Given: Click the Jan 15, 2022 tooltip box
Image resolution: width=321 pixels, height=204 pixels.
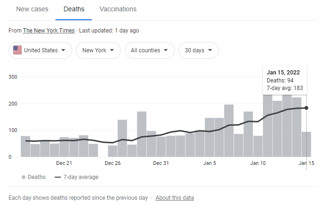Looking at the screenshot, I should click(x=285, y=80).
